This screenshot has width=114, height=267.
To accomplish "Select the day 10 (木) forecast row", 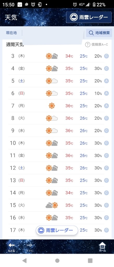I will pos(56,143).
